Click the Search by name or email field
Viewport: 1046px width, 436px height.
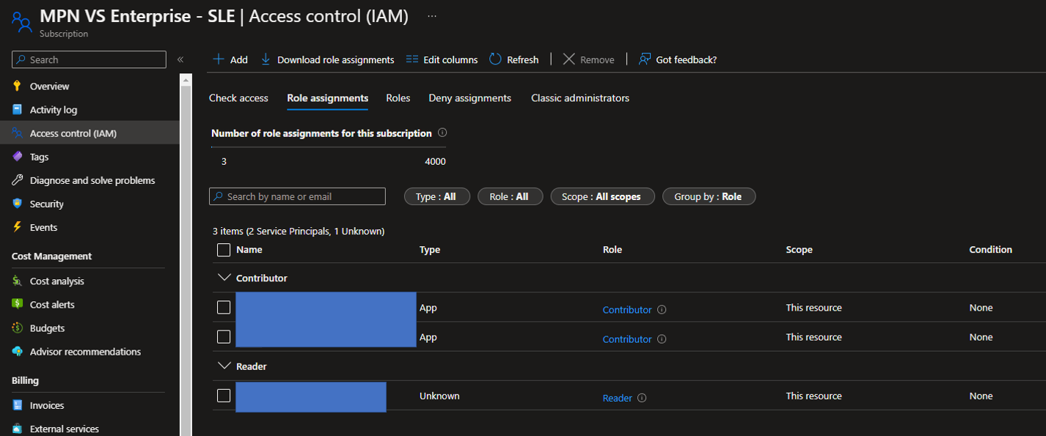click(x=297, y=196)
